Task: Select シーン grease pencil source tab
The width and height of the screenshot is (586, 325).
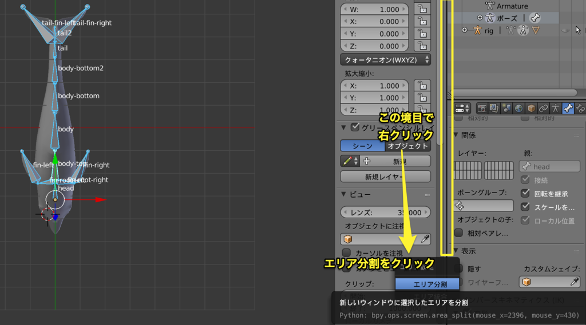Action: click(x=362, y=146)
